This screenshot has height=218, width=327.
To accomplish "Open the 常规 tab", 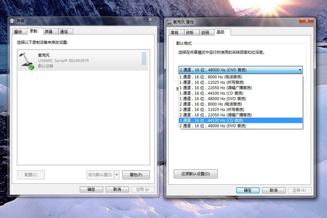I will [x=174, y=33].
